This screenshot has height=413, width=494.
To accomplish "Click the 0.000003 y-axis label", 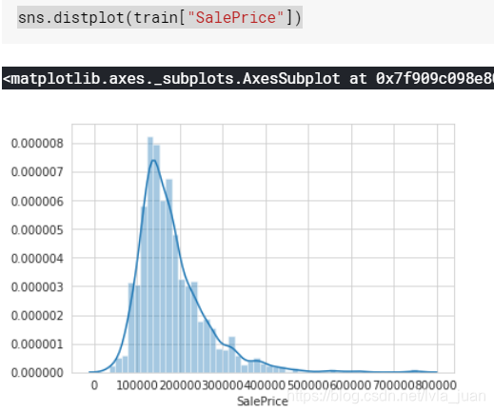I will pyautogui.click(x=37, y=286).
